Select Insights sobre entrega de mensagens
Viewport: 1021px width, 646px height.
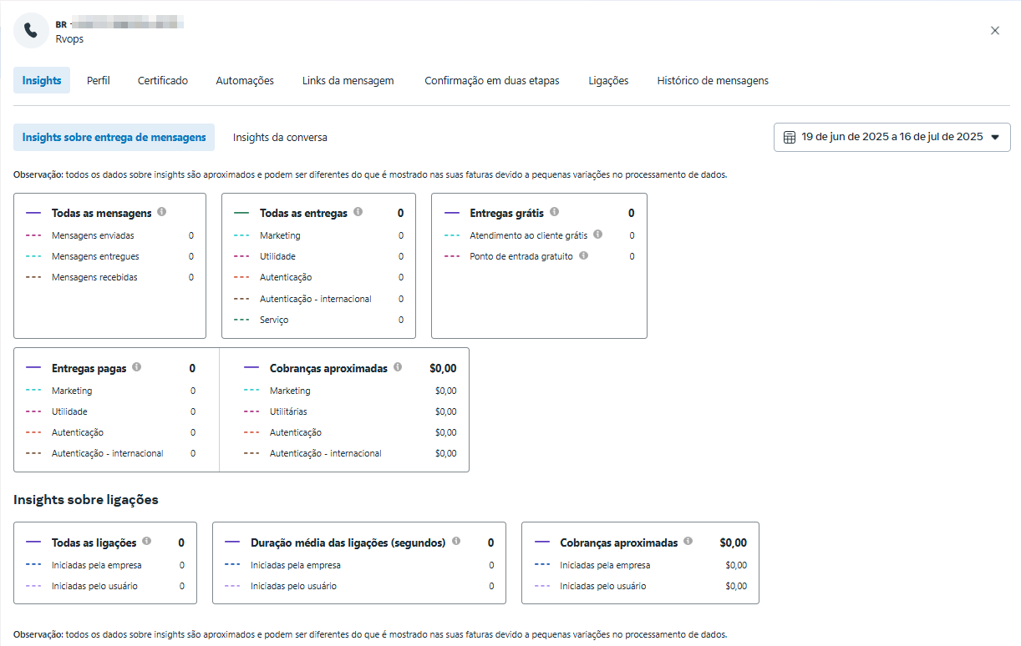pyautogui.click(x=114, y=137)
